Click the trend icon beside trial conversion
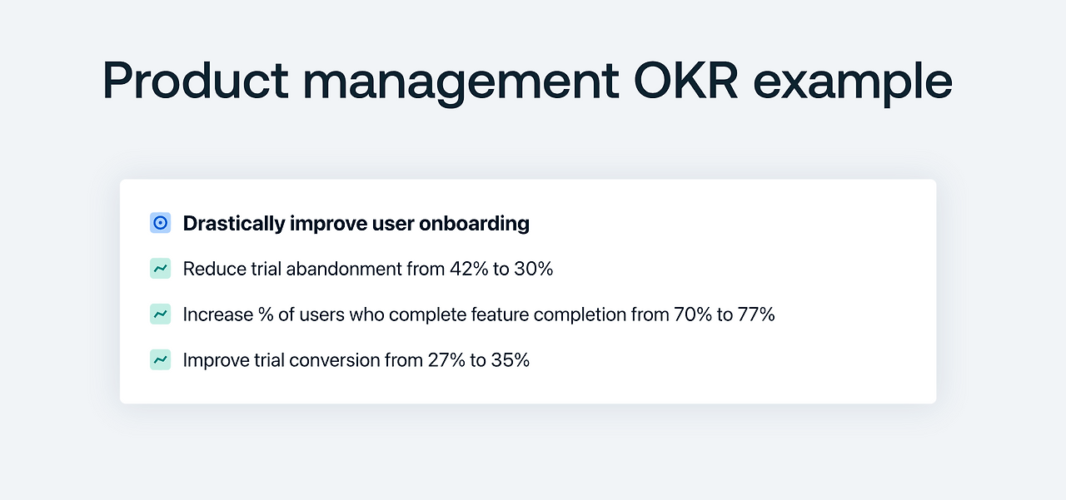The width and height of the screenshot is (1066, 500). point(160,360)
